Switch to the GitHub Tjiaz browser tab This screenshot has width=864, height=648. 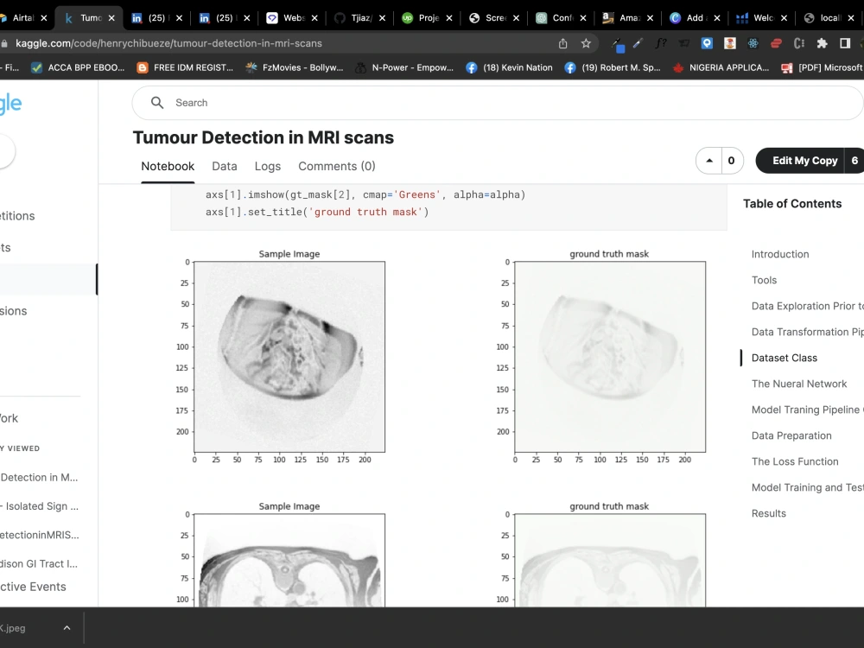(x=361, y=17)
